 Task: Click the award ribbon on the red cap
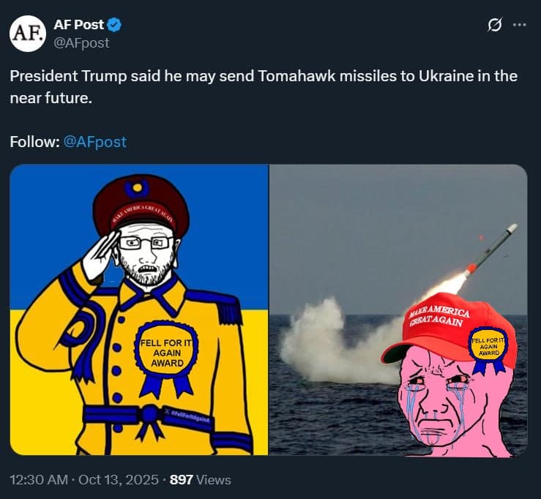488,350
